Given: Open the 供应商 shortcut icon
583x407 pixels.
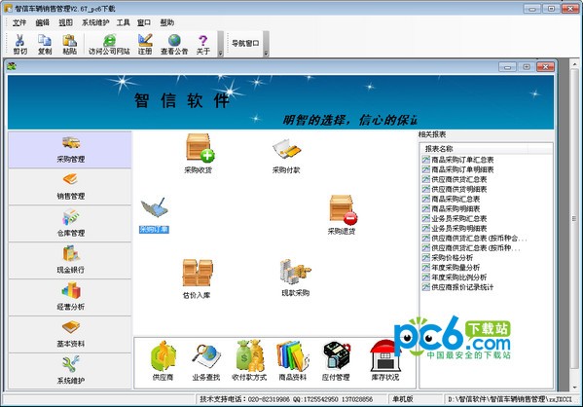Looking at the screenshot, I should click(x=163, y=360).
